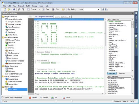
Task: Open Web Deployment tree item
Action: click(14, 27)
